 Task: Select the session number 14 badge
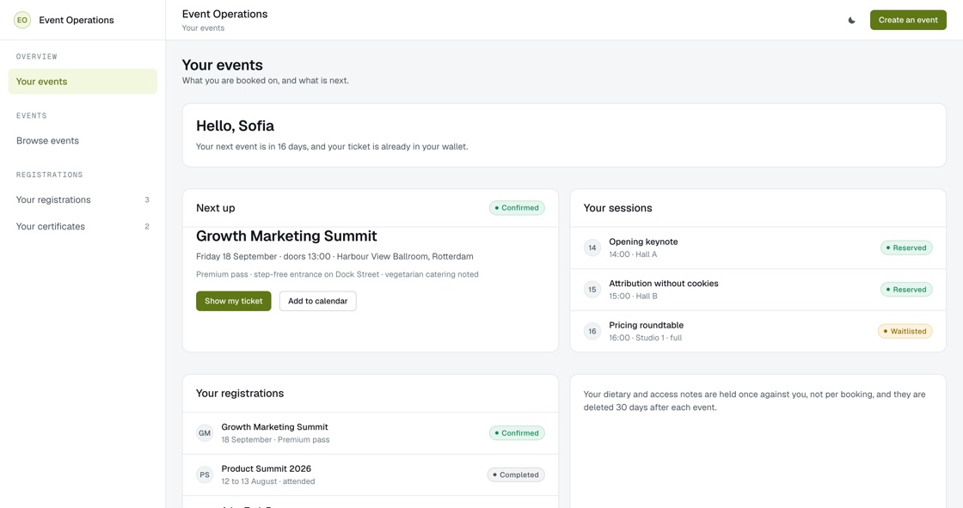592,248
